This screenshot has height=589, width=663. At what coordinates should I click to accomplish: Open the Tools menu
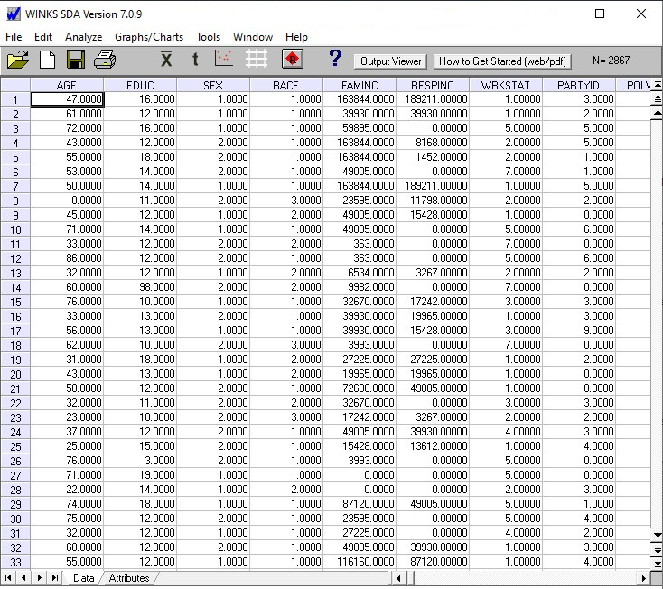point(208,37)
